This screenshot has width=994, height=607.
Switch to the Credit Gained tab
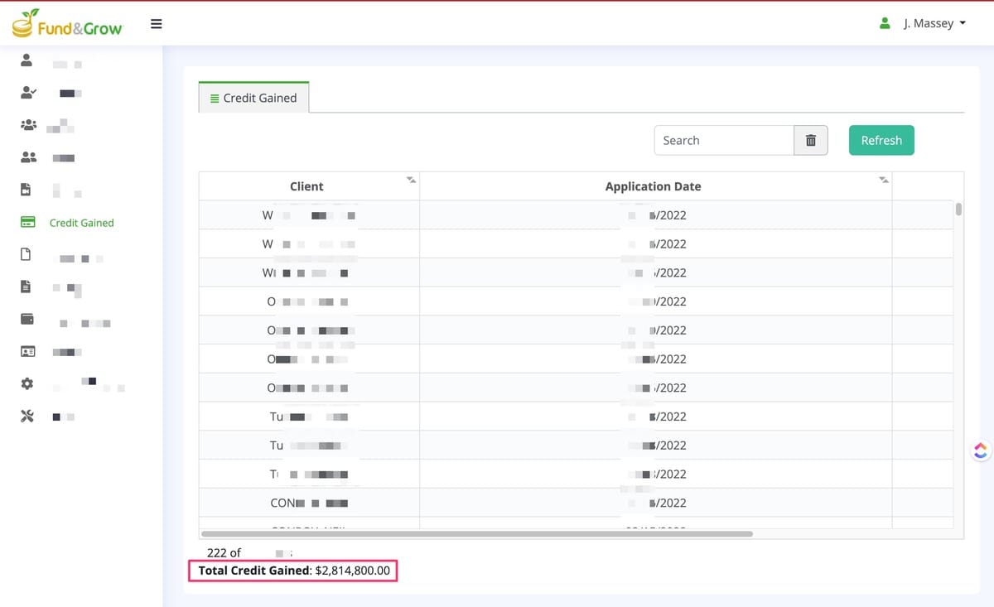[x=253, y=98]
